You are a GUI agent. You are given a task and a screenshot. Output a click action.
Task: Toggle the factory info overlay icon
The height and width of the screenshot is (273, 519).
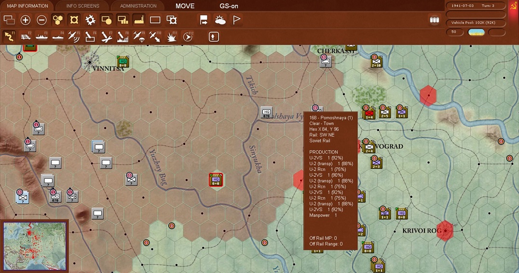click(x=139, y=20)
